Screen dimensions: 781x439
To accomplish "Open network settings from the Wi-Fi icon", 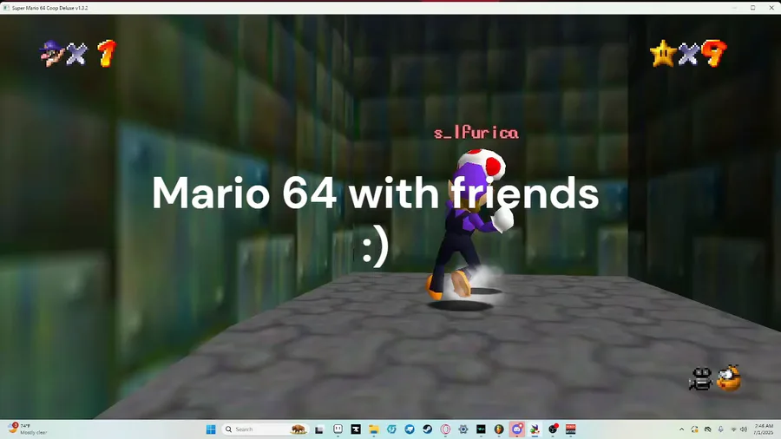I will [733, 429].
